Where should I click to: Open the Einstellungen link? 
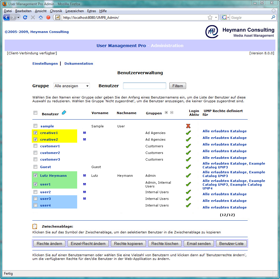click(45, 64)
